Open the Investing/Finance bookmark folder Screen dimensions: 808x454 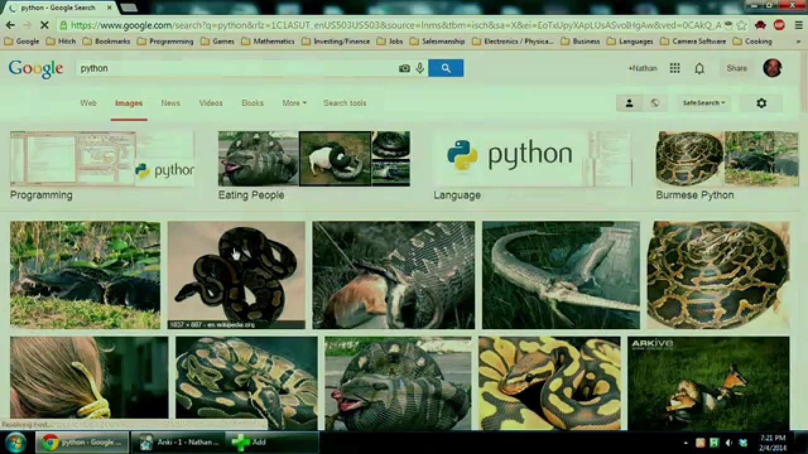point(336,41)
